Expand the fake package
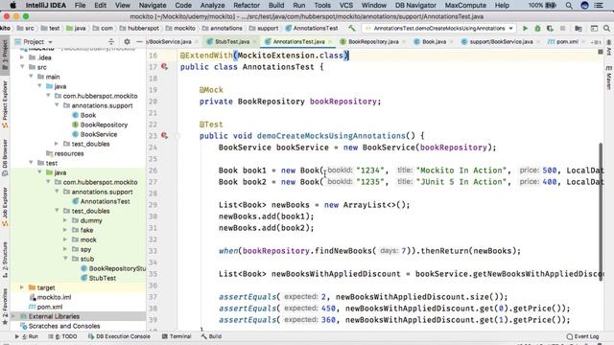Viewport: 614px width, 345px height. coord(65,230)
